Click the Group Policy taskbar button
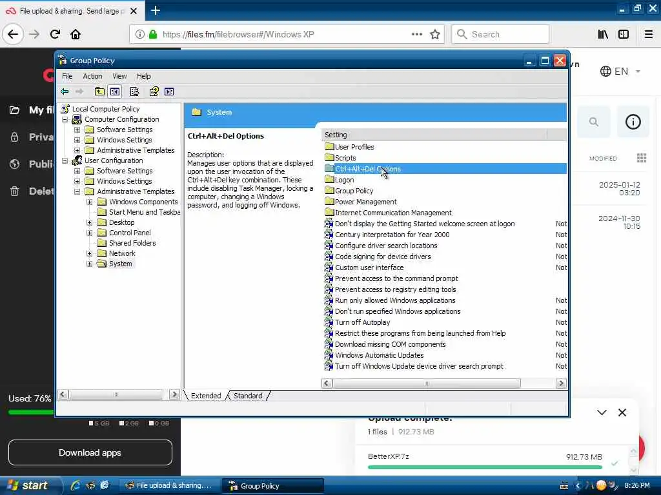 (x=272, y=485)
